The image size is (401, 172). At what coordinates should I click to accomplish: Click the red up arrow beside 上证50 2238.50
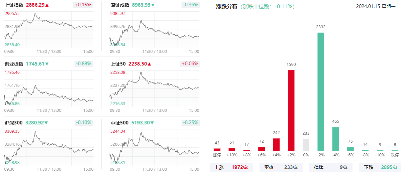[x=149, y=64]
